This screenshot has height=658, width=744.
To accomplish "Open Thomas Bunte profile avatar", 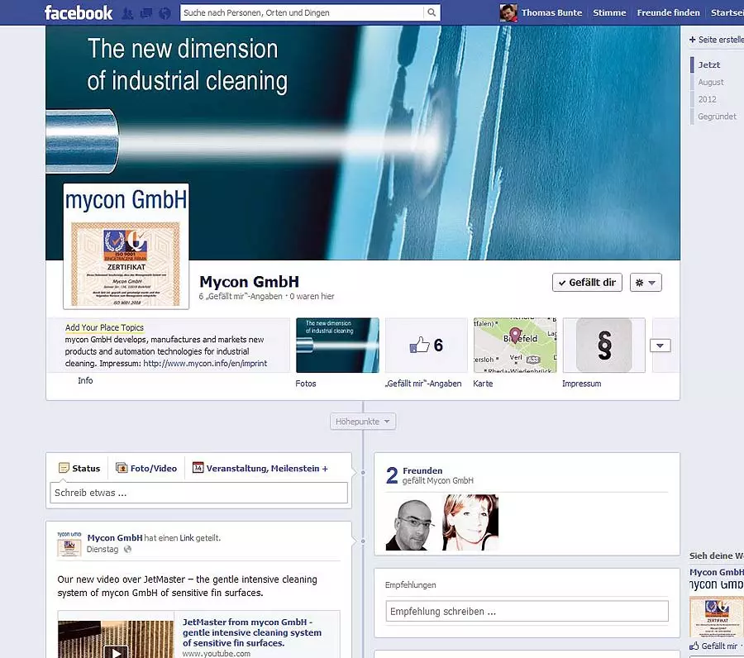I will coord(508,12).
